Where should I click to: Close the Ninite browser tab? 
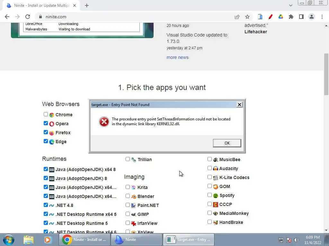point(75,5)
